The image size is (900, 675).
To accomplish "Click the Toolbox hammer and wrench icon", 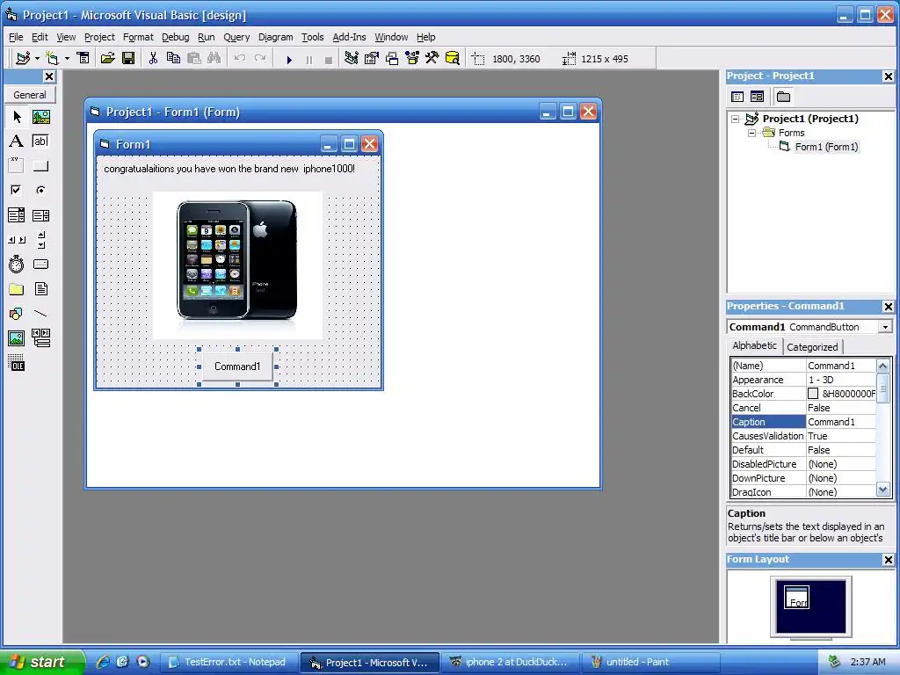I will coord(432,59).
